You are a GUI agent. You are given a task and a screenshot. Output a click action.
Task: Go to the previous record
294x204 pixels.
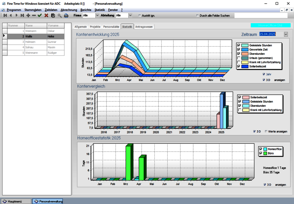[11, 15]
